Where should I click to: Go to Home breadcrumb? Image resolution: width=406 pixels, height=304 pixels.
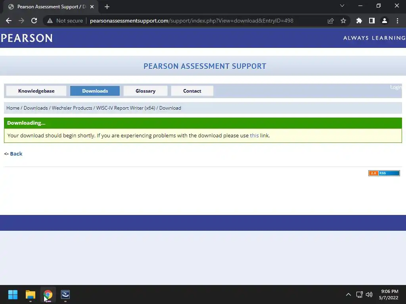[13, 108]
